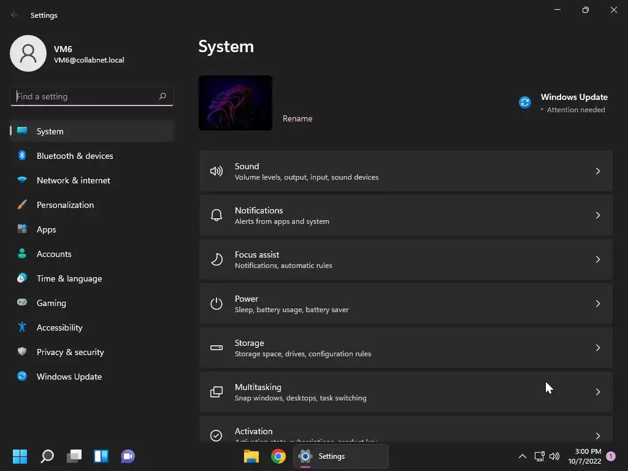This screenshot has width=628, height=471.
Task: Open File Explorer from taskbar
Action: [251, 456]
